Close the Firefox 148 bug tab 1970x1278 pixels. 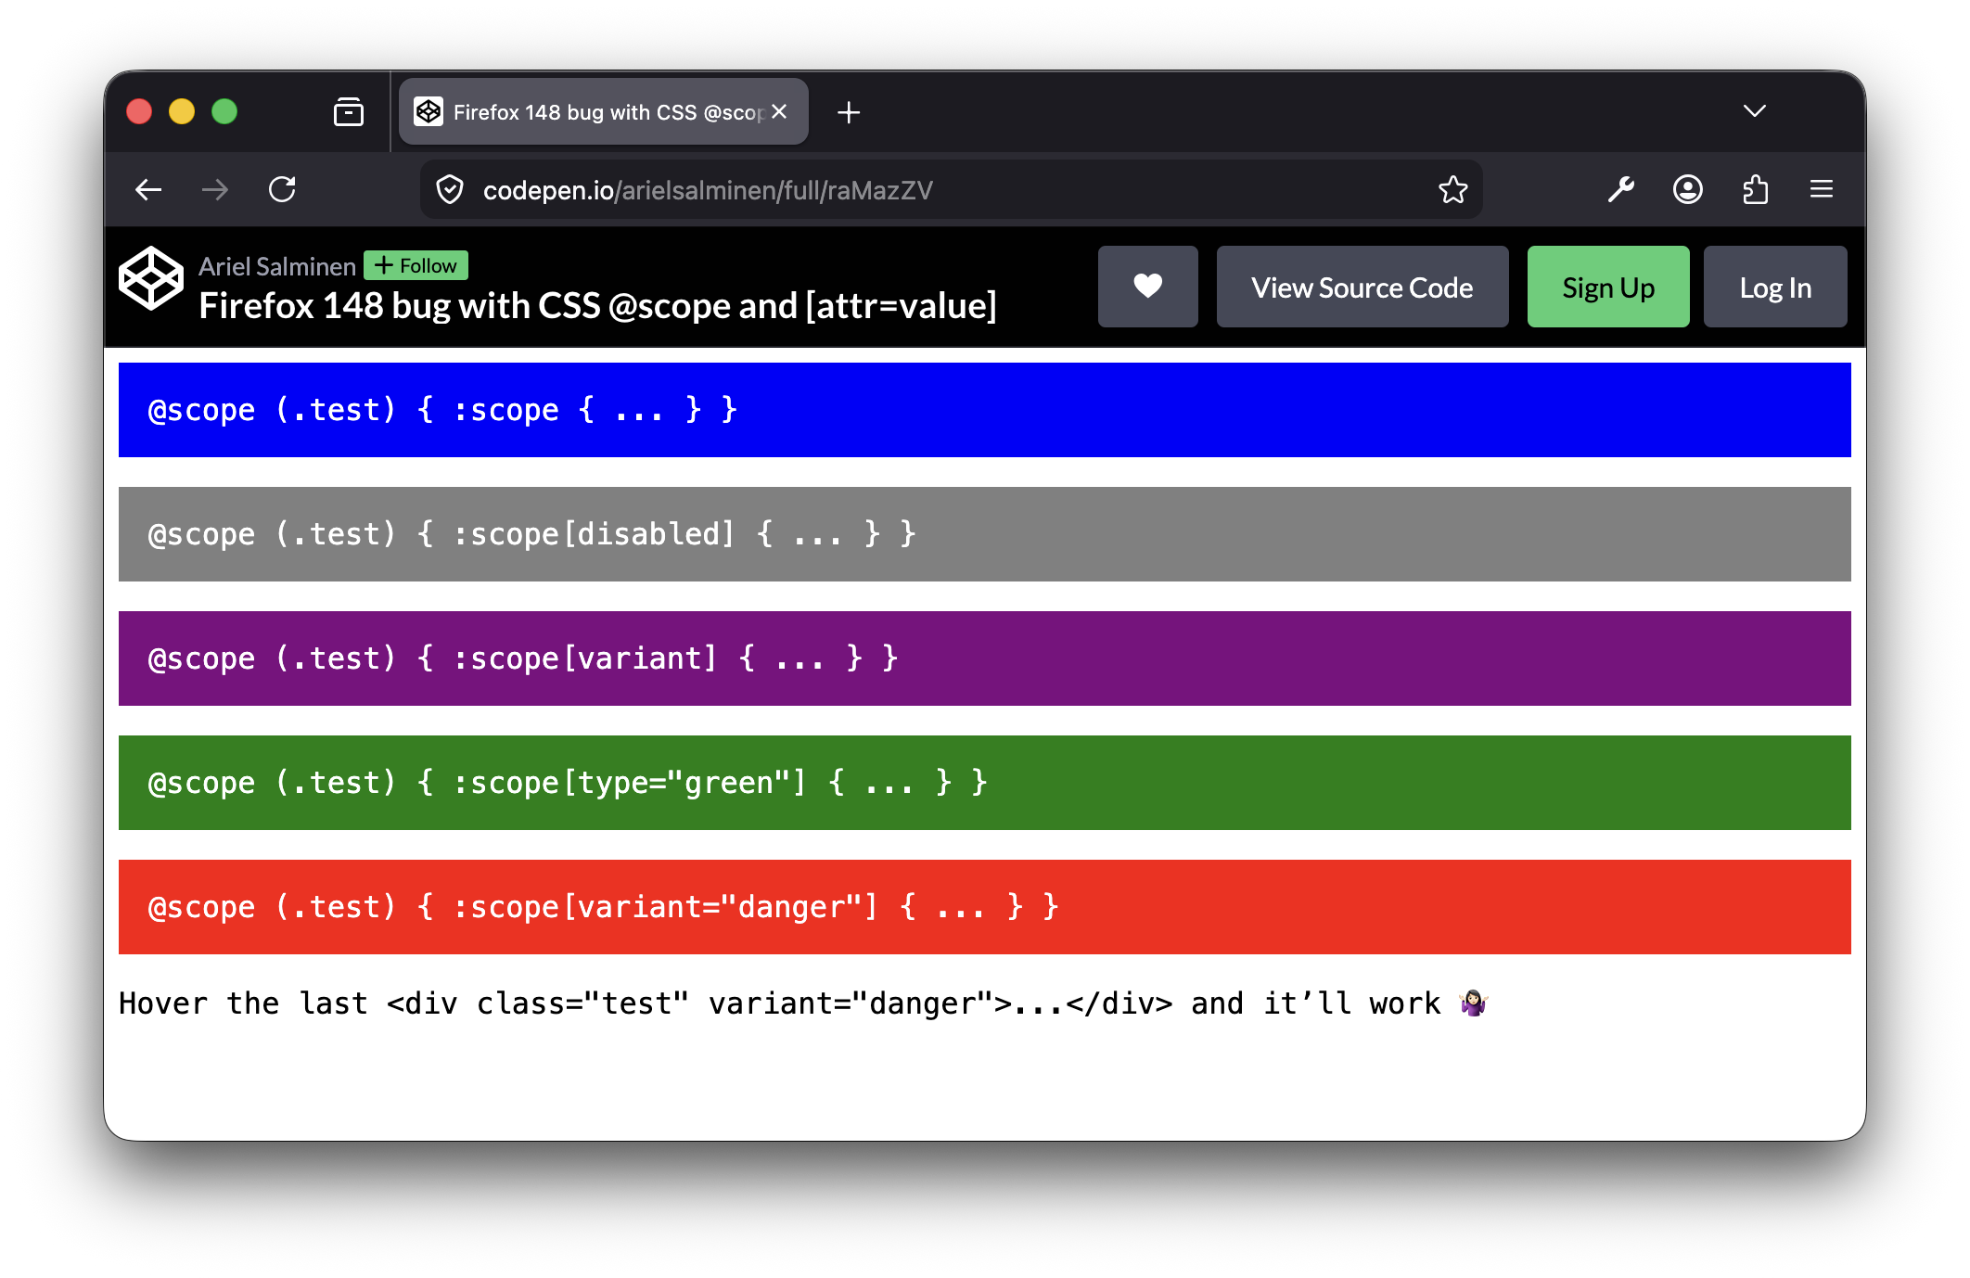(x=779, y=111)
